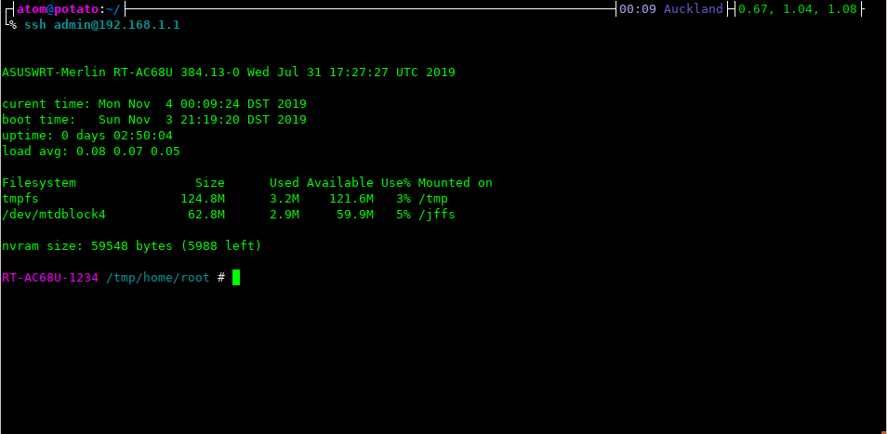Click the /tmp/home/root path in the prompt
The height and width of the screenshot is (434, 887).
[158, 278]
